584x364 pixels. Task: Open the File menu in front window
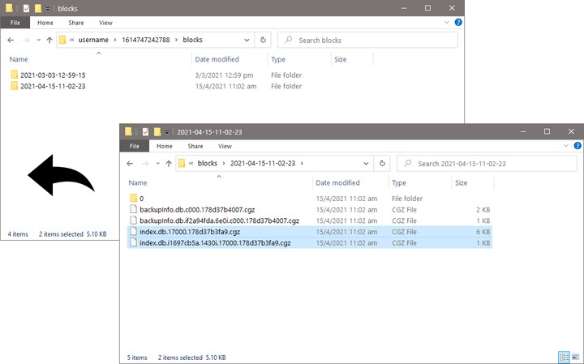pyautogui.click(x=134, y=147)
